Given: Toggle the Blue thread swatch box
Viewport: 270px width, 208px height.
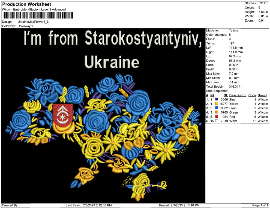Looking at the screenshot, I should [217, 99].
